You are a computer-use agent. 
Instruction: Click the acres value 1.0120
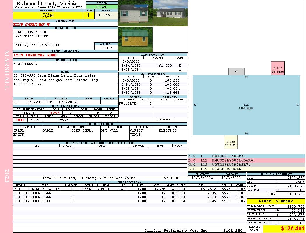pos(106,15)
